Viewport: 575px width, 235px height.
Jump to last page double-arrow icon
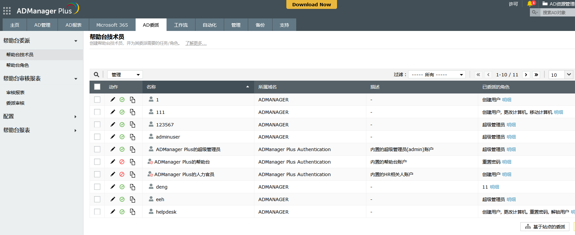pos(536,75)
